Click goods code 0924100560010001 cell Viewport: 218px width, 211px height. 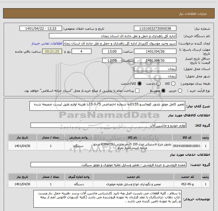click(187, 146)
